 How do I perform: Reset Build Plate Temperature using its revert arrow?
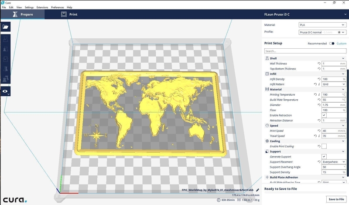coord(319,100)
